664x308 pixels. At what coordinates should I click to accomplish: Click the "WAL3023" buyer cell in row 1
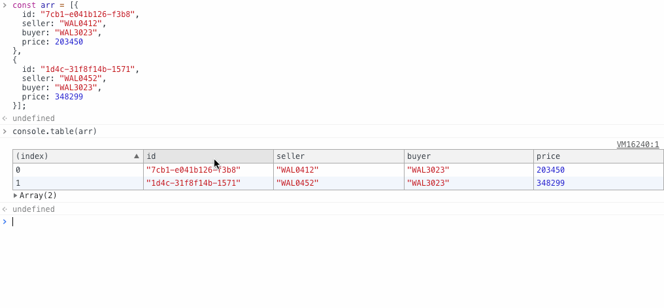coord(469,183)
